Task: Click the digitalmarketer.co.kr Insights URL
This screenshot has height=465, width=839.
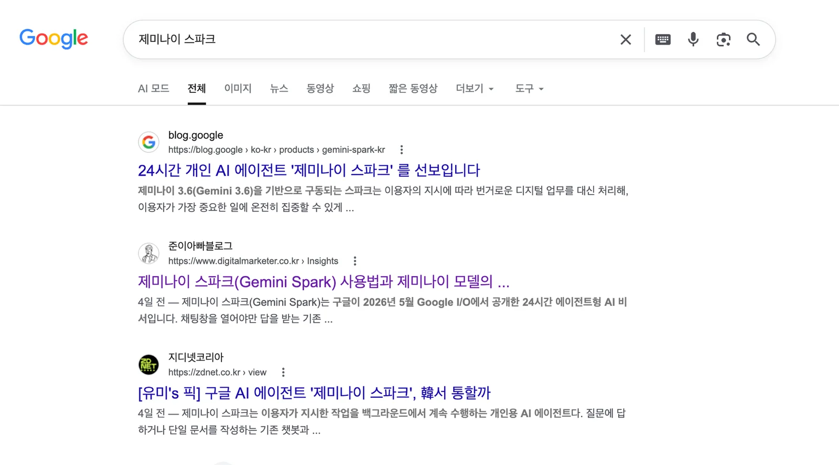Action: [253, 261]
